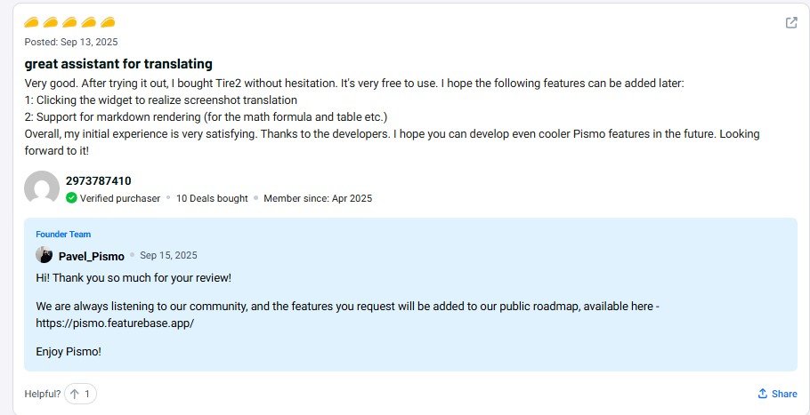This screenshot has width=810, height=415.
Task: Upvote the review with the Helpful arrow
Action: (75, 394)
